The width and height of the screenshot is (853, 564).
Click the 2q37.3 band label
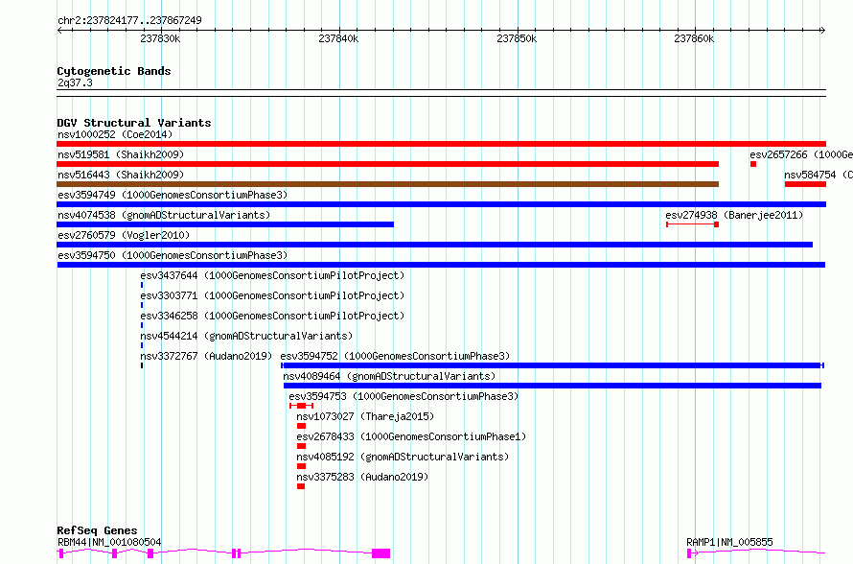[x=75, y=82]
